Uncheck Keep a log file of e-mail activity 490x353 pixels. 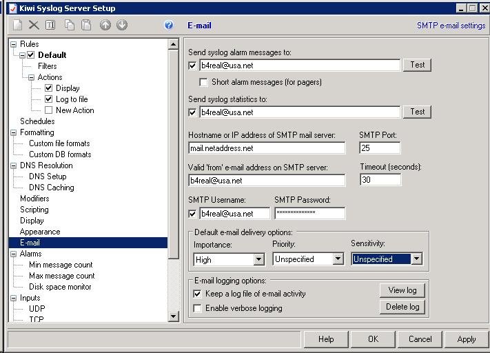coord(198,294)
